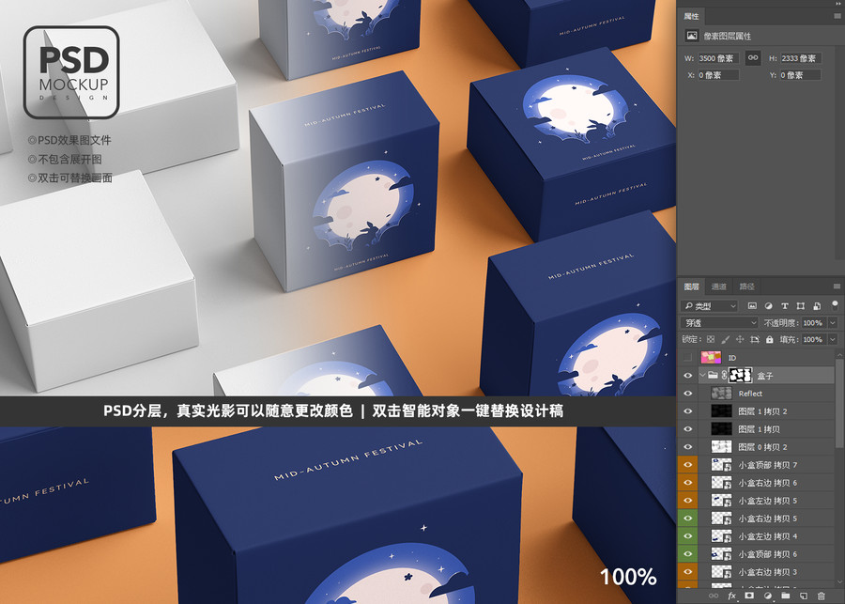Click lock image pixels brush icon
This screenshot has height=604, width=845.
click(x=726, y=339)
